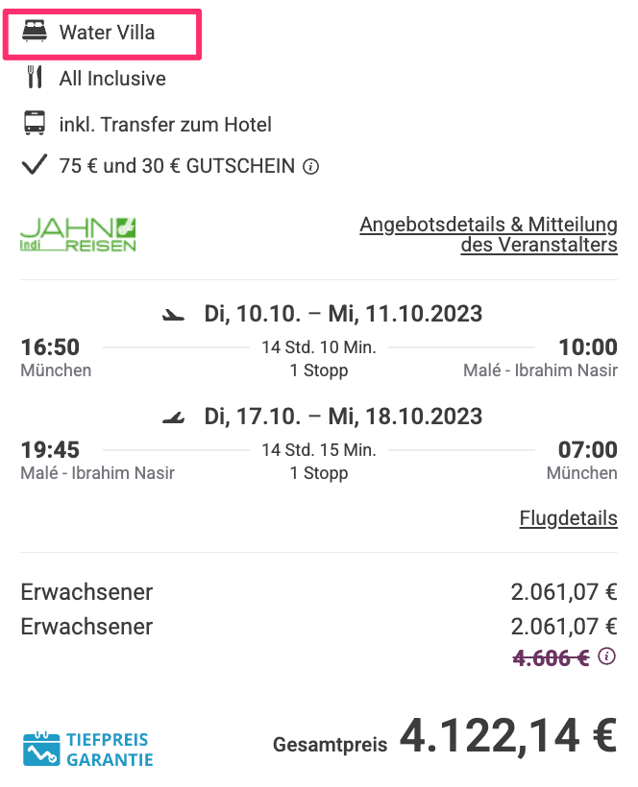Open the Flugdetails link
The width and height of the screenshot is (638, 787).
568,518
